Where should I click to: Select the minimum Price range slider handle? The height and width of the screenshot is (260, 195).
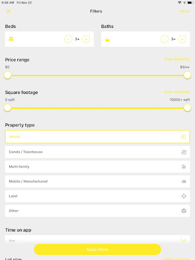8,75
